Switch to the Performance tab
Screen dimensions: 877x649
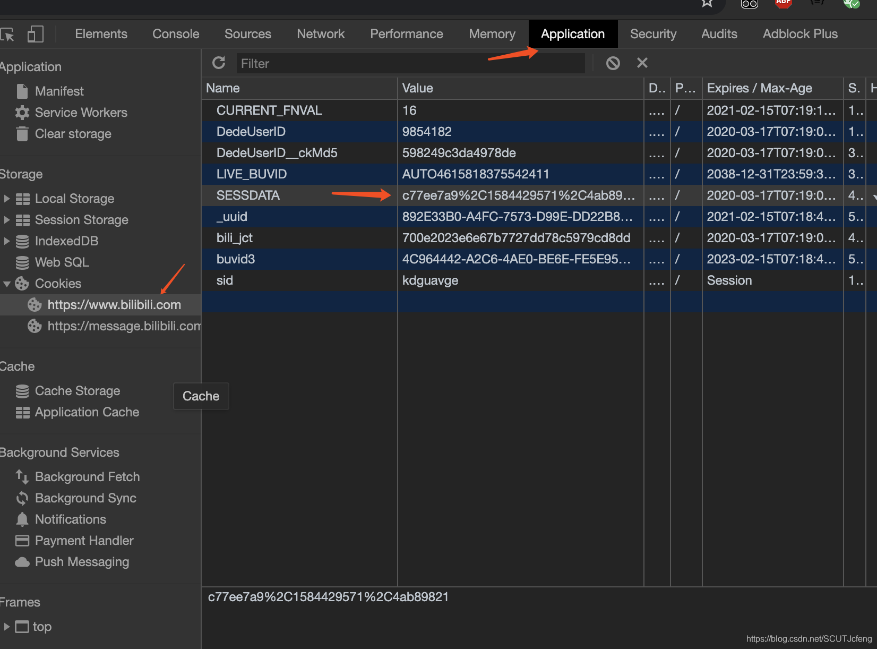[407, 34]
